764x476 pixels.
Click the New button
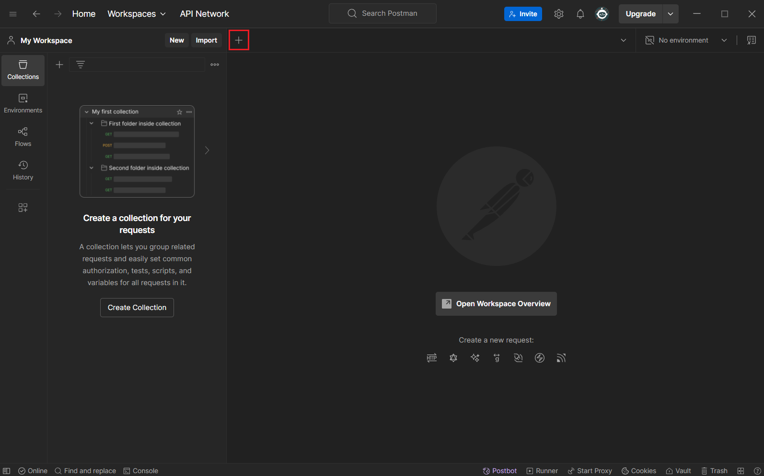coord(177,40)
